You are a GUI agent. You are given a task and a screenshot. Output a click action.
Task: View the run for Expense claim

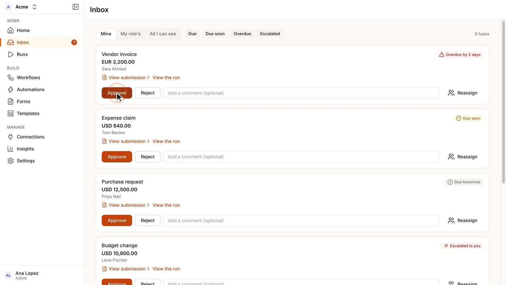tap(166, 141)
